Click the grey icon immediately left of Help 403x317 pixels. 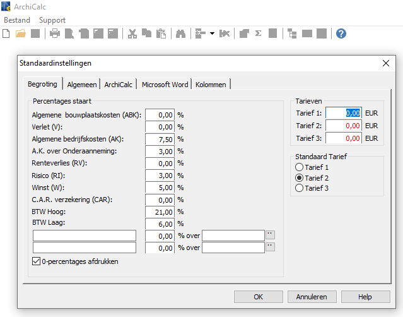(322, 33)
